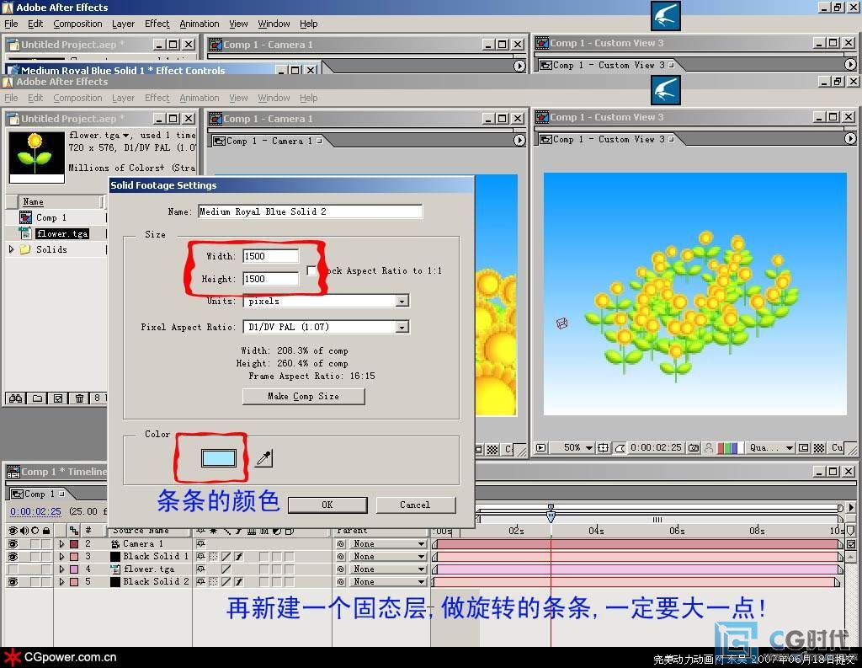Click the effect 'f' switch on Black Solid 2

tap(238, 581)
